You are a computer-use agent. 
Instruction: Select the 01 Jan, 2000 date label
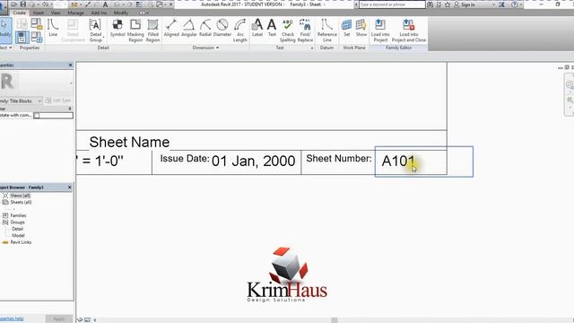tap(253, 161)
